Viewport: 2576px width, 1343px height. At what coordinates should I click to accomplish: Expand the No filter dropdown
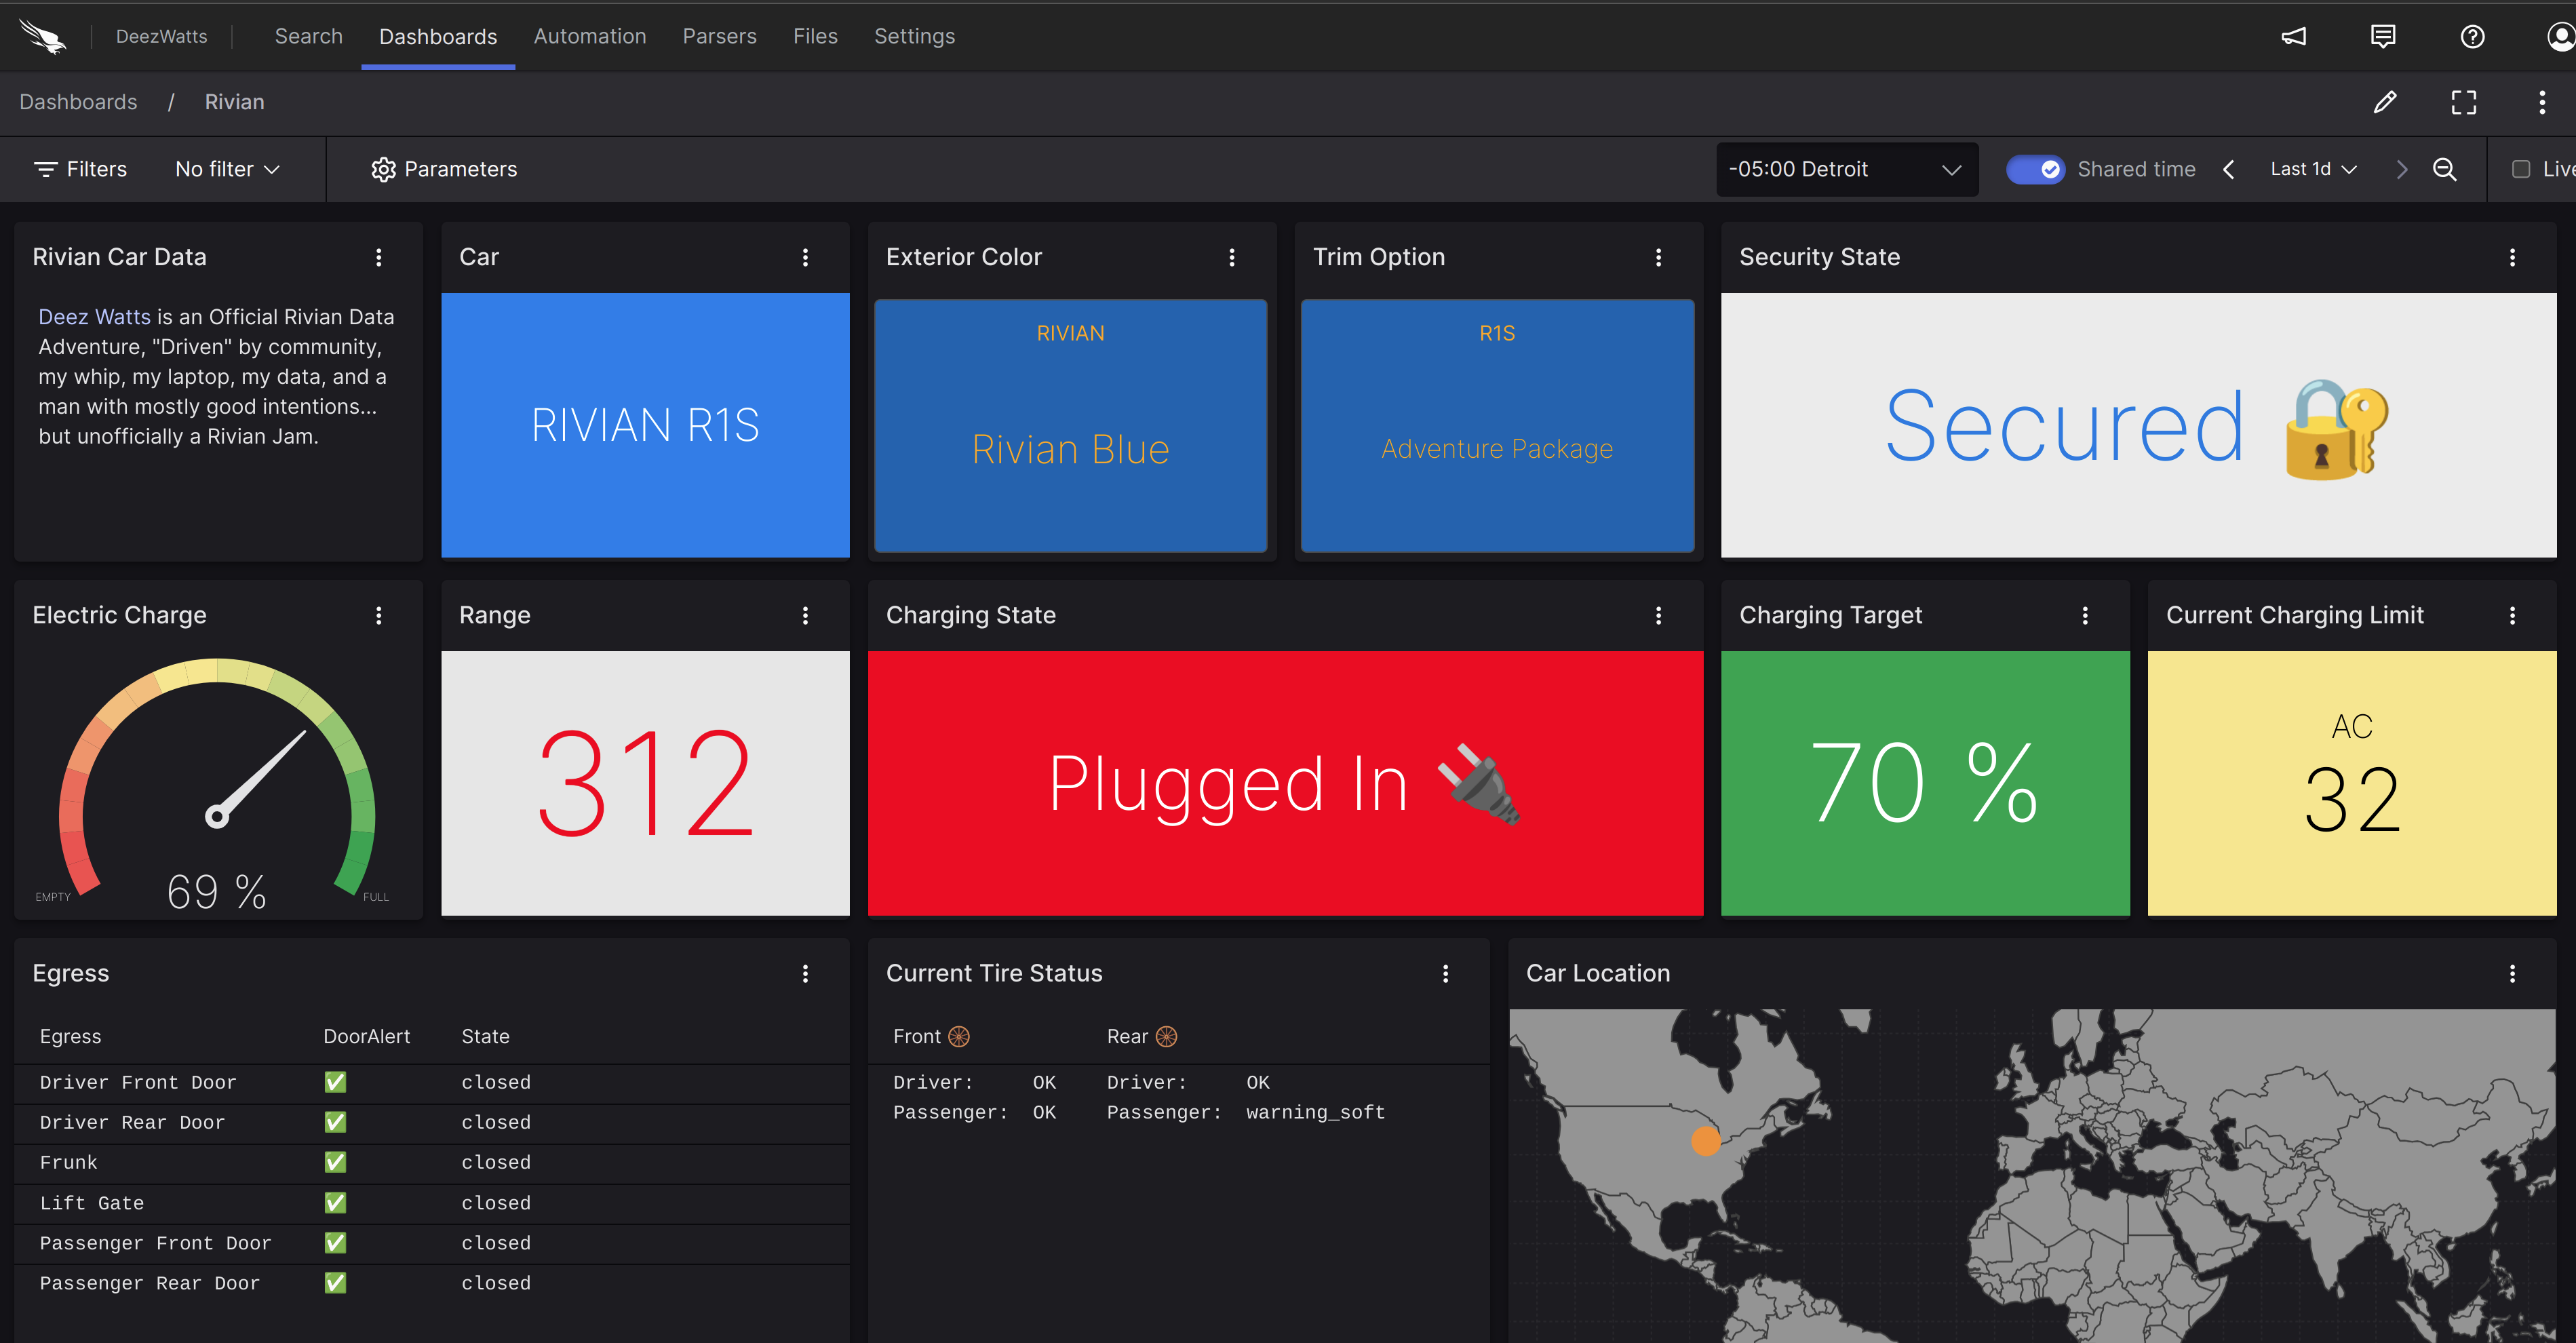click(227, 169)
